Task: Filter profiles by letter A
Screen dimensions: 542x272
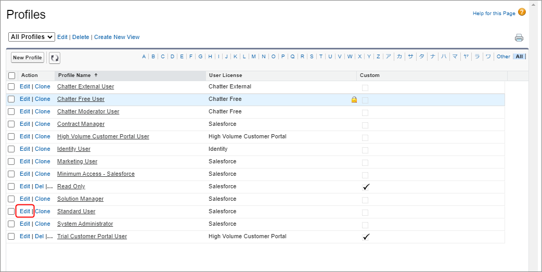Action: [x=144, y=57]
